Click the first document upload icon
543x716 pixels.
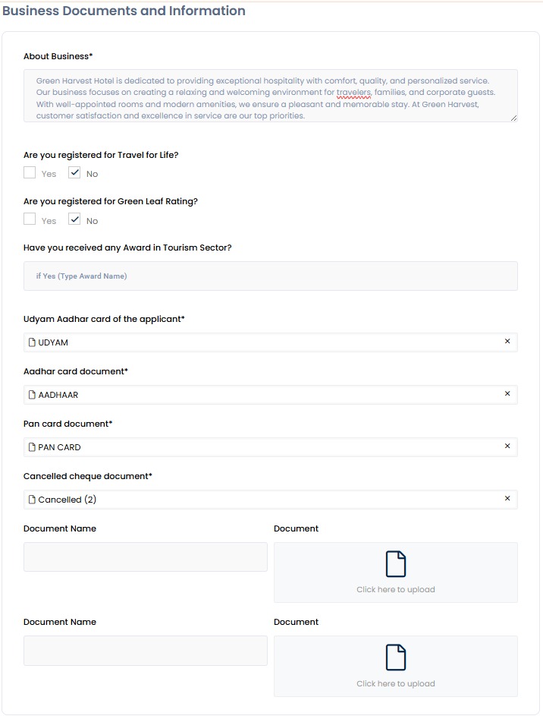coord(396,564)
